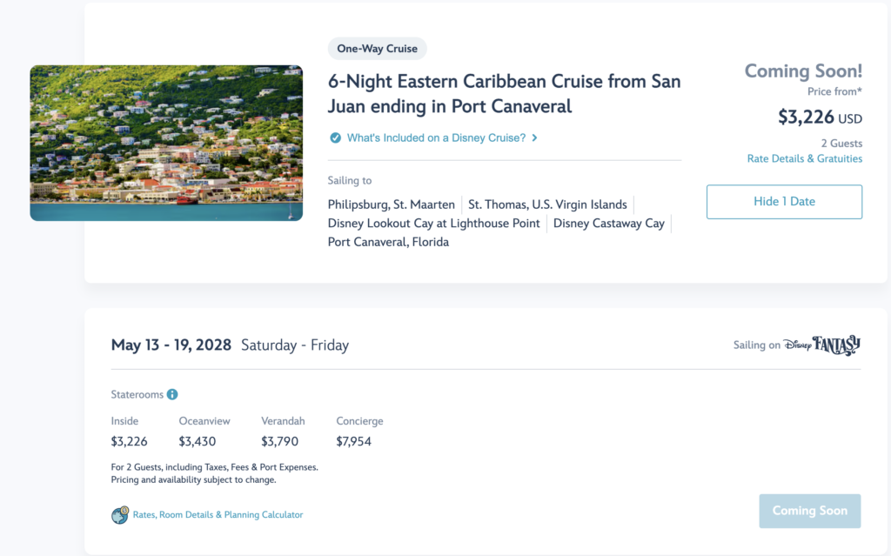The width and height of the screenshot is (891, 556).
Task: Click the blue checkmark icon beside What's Included
Action: coord(335,137)
